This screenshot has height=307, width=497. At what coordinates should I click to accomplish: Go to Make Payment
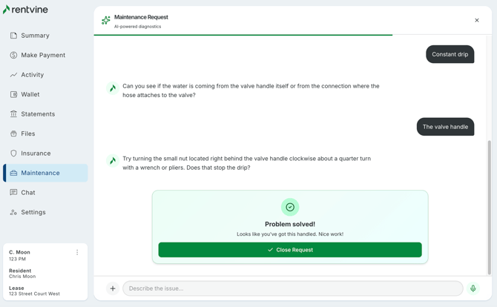point(43,55)
